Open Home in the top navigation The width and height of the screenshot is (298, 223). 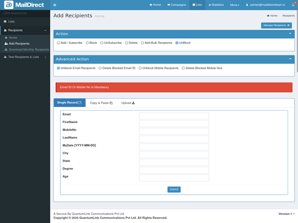[155, 5]
